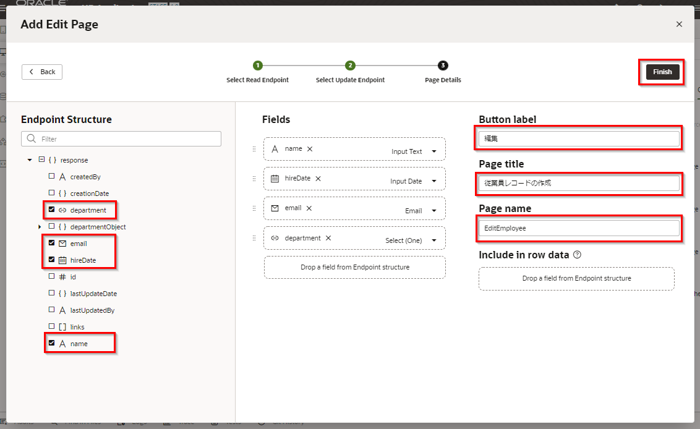The width and height of the screenshot is (700, 429).
Task: Go to the Select Read Endpoint step
Action: tap(257, 66)
